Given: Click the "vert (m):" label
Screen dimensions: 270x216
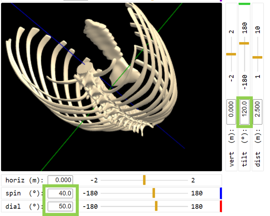Looking at the screenshot, I should pos(232,148).
